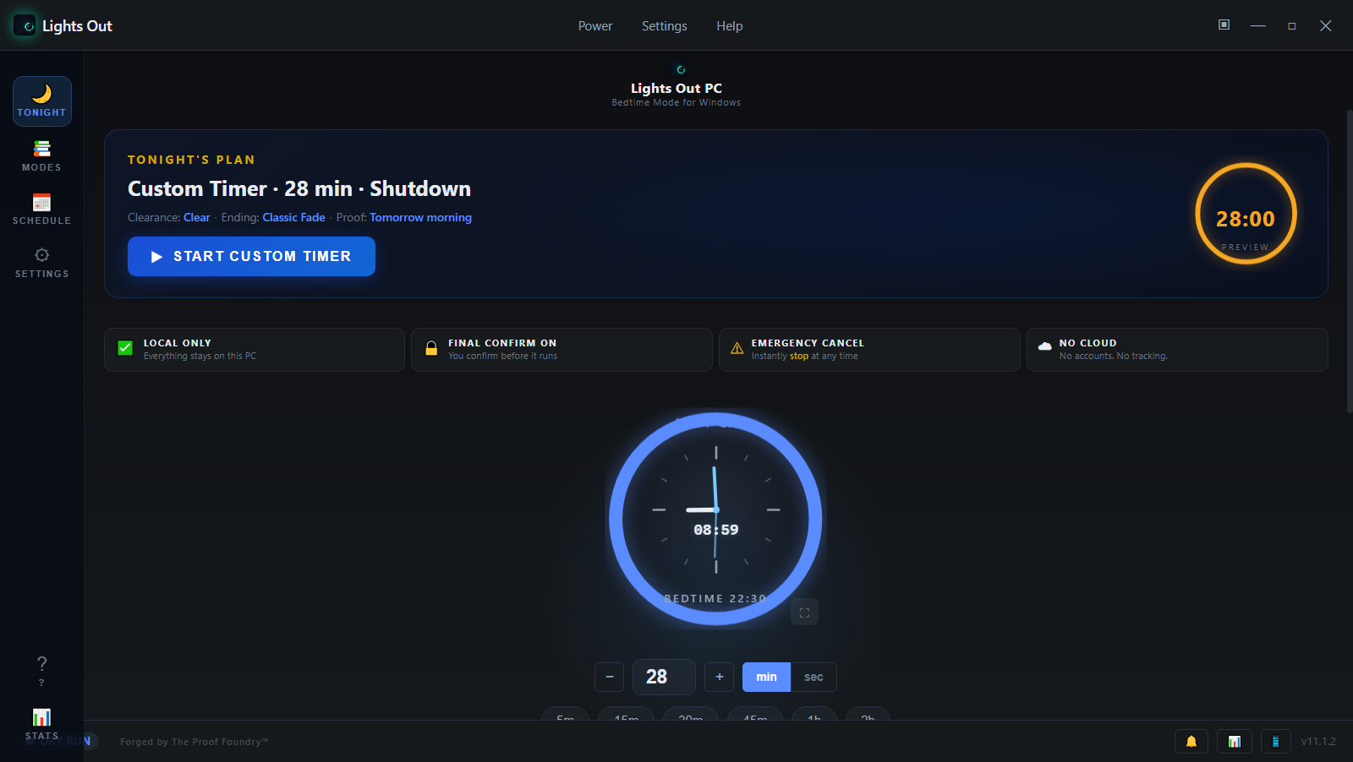
Task: Switch timer unit to sec
Action: click(x=813, y=677)
